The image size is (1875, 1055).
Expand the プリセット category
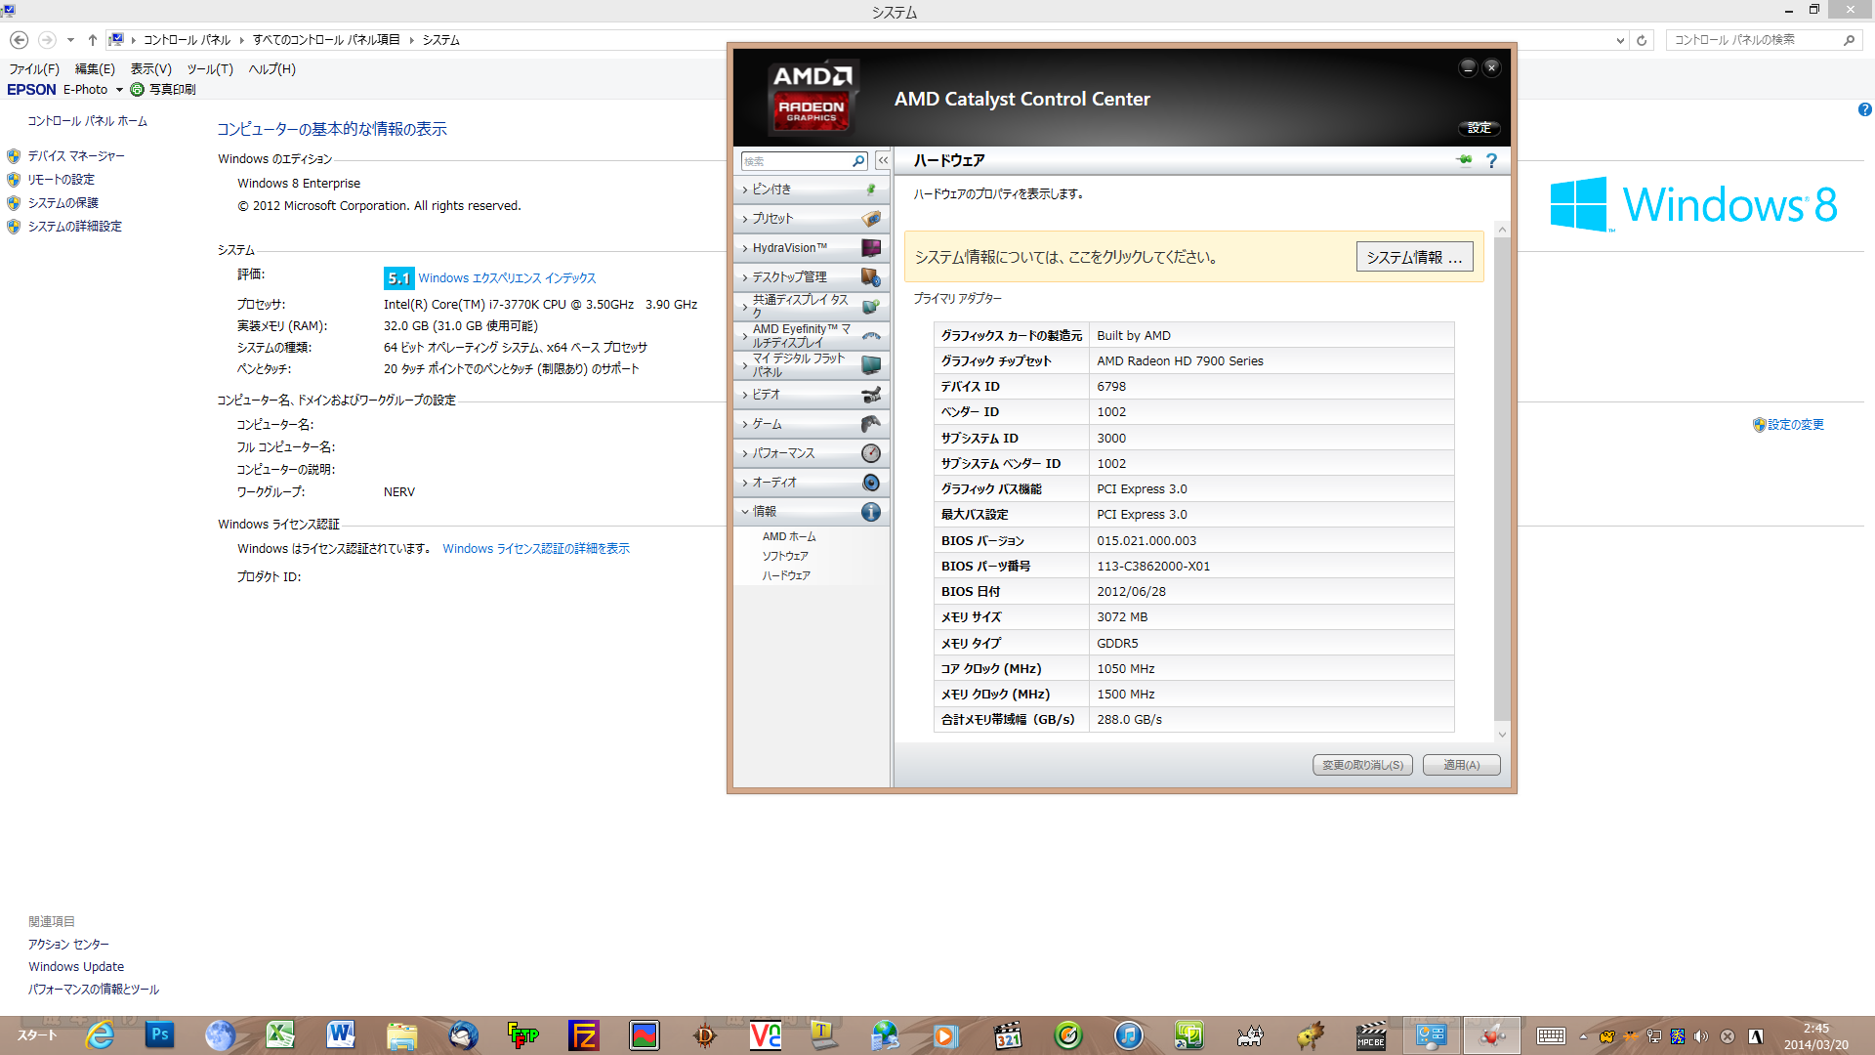pos(772,219)
